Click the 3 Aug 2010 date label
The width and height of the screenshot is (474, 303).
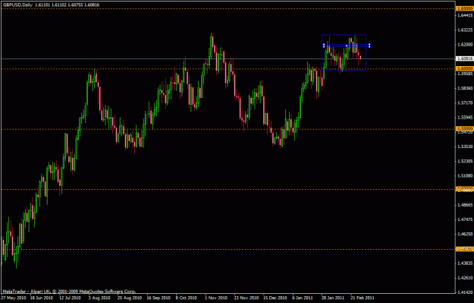[x=99, y=298]
